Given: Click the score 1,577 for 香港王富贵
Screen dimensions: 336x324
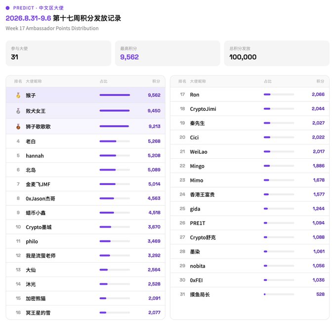Looking at the screenshot, I should 319,194.
